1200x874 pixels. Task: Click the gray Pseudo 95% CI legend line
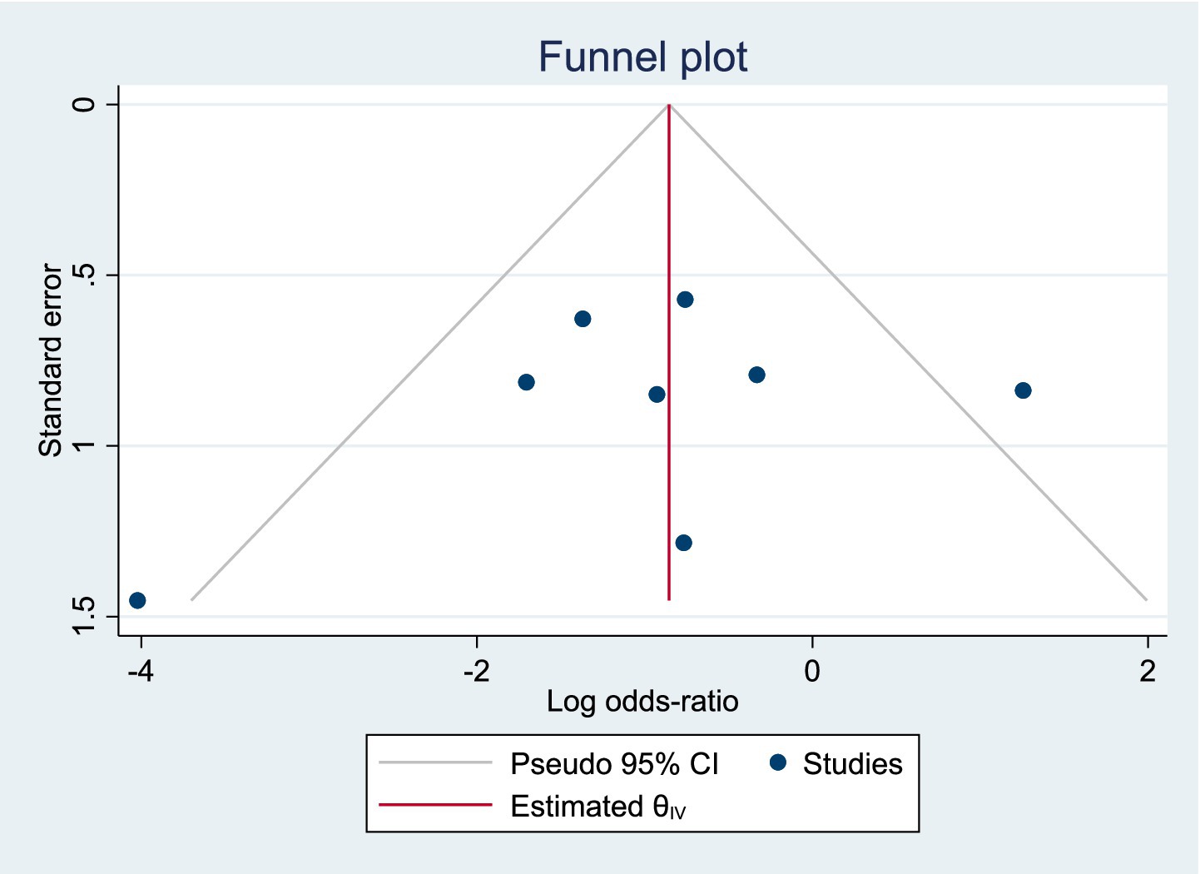pyautogui.click(x=435, y=762)
